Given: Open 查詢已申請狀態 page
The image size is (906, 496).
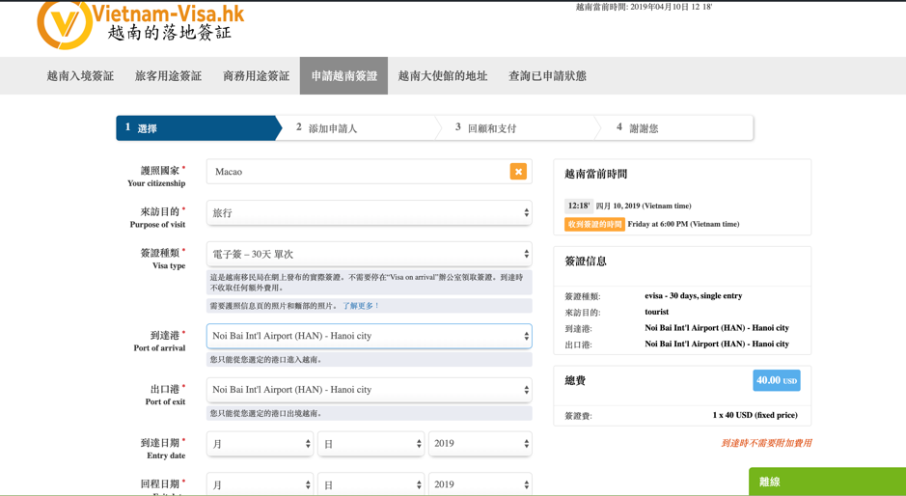Looking at the screenshot, I should click(547, 76).
